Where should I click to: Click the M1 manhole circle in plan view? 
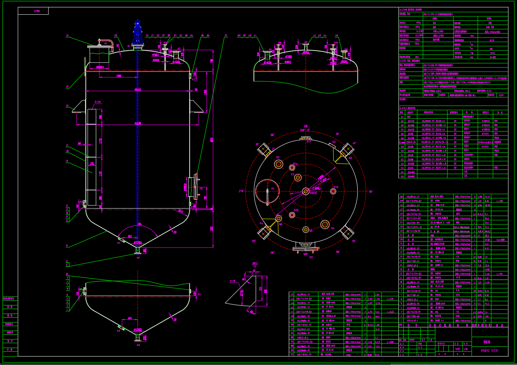(267, 191)
